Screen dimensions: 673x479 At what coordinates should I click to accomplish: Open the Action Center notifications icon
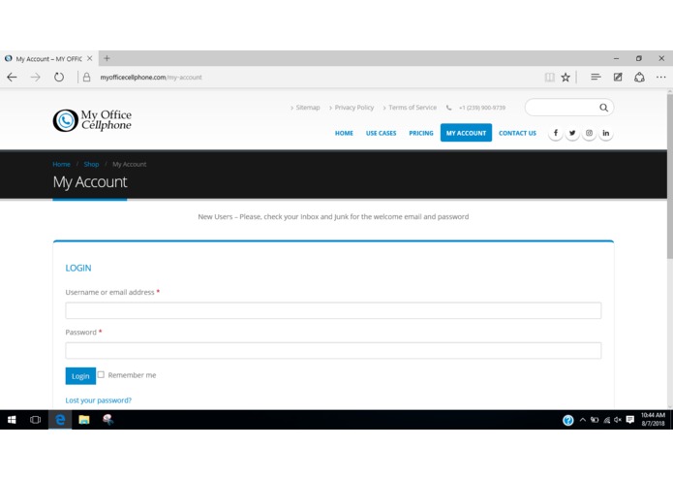coord(629,420)
